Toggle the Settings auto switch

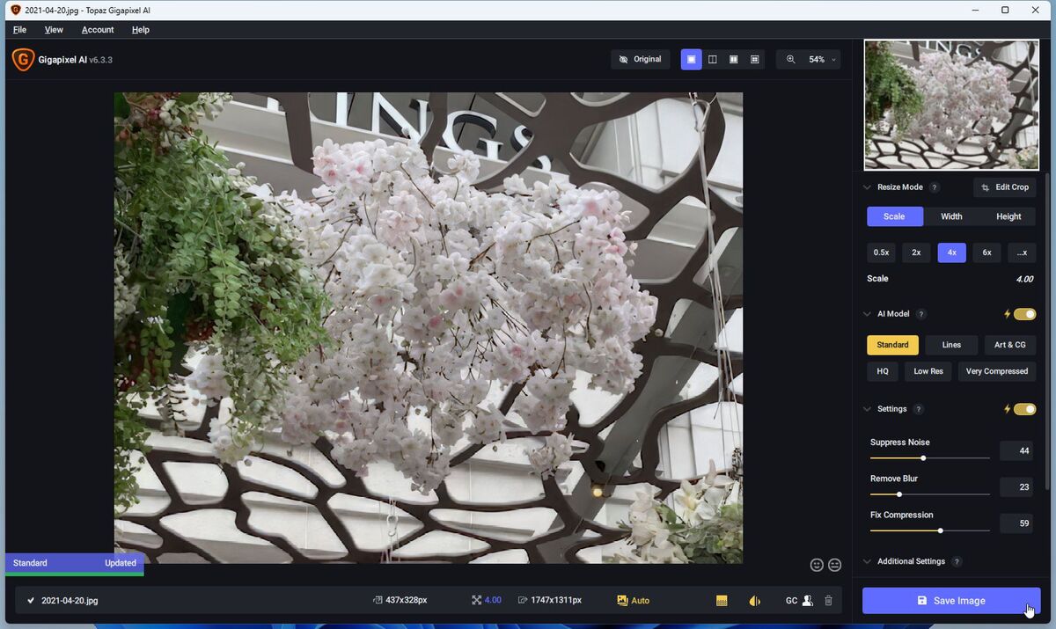1025,409
